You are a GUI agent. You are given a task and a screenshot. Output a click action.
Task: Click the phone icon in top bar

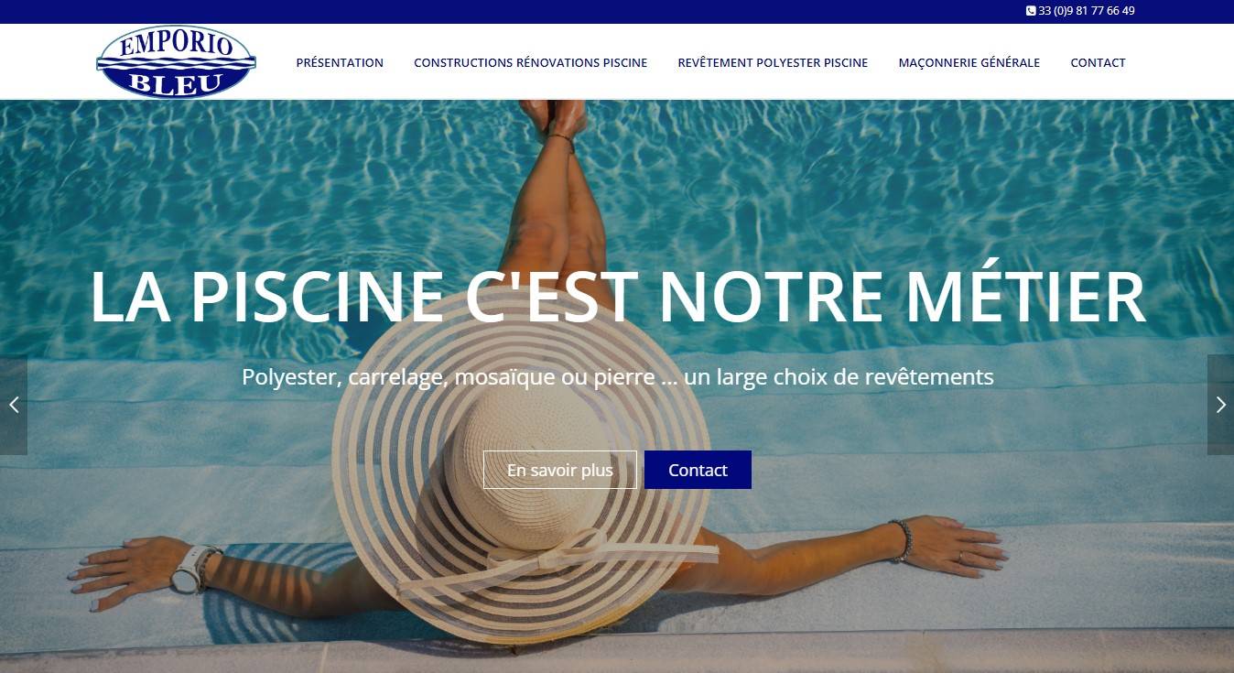1031,11
